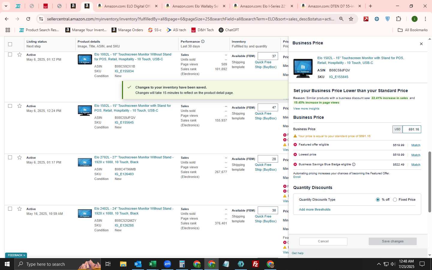This screenshot has width=432, height=270.
Task: Star the Elo 1002L listing
Action: [19, 55]
